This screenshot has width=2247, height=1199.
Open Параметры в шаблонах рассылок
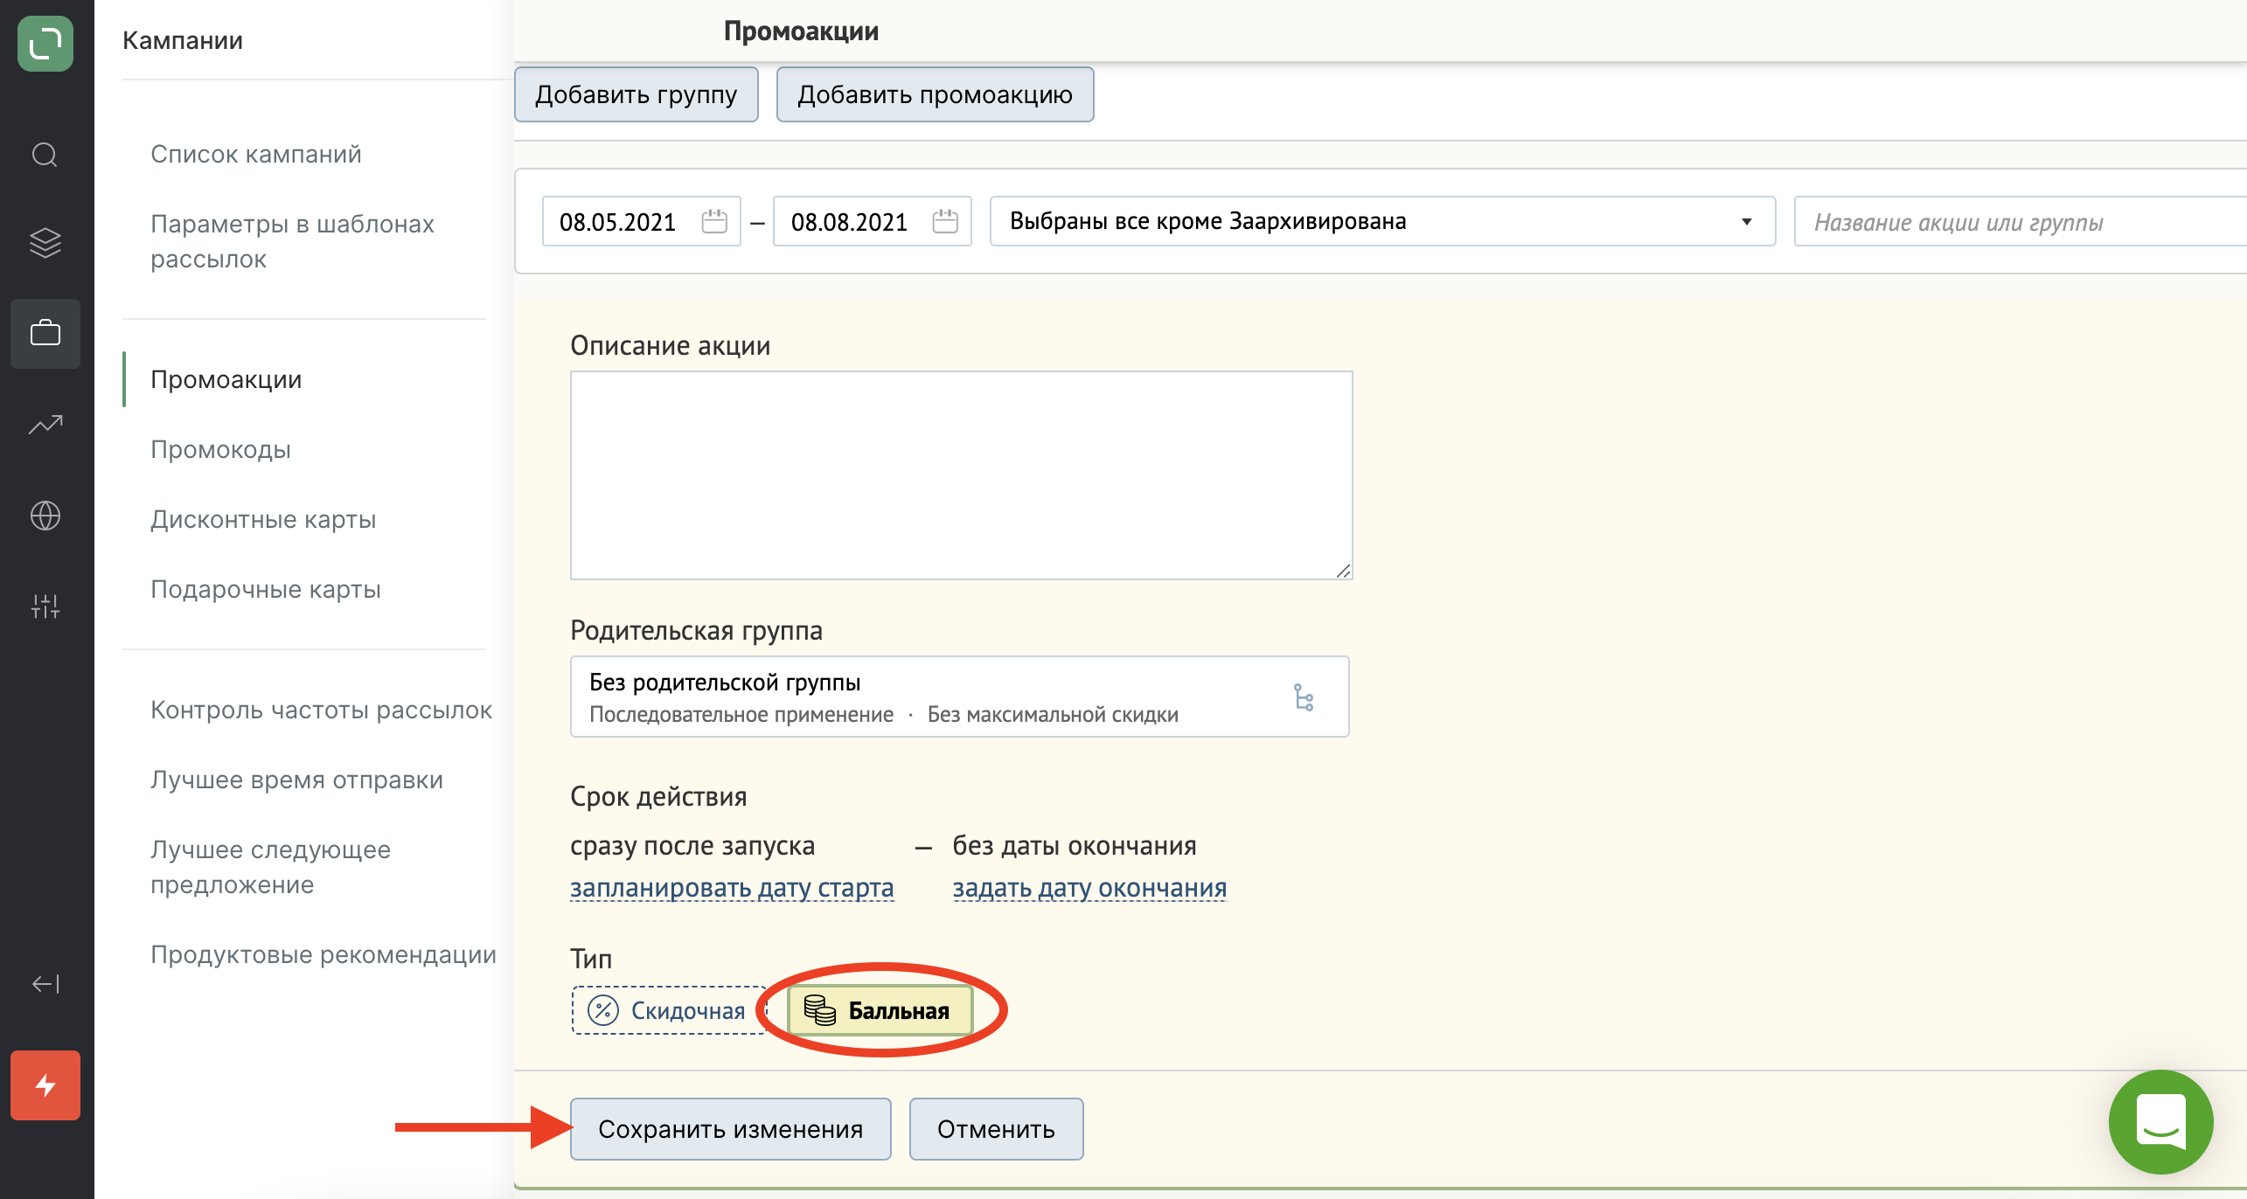292,241
